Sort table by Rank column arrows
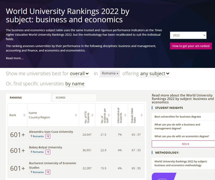Screen dimensions: 215x180 click(x=24, y=115)
